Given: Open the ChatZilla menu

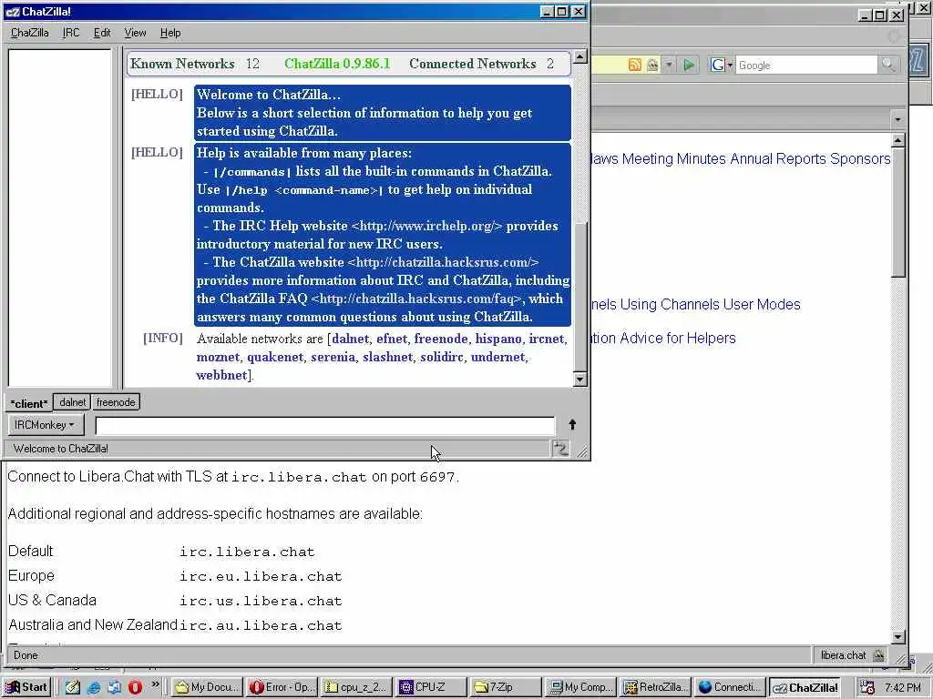Looking at the screenshot, I should click(x=30, y=33).
